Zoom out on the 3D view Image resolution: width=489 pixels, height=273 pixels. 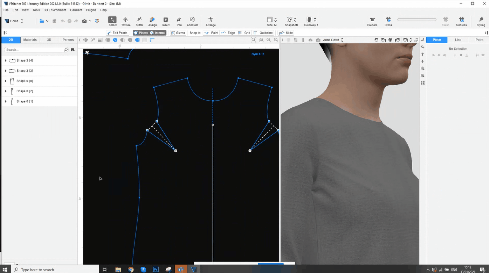[423, 76]
